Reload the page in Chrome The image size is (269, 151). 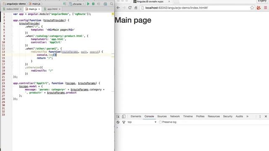pos(130,8)
